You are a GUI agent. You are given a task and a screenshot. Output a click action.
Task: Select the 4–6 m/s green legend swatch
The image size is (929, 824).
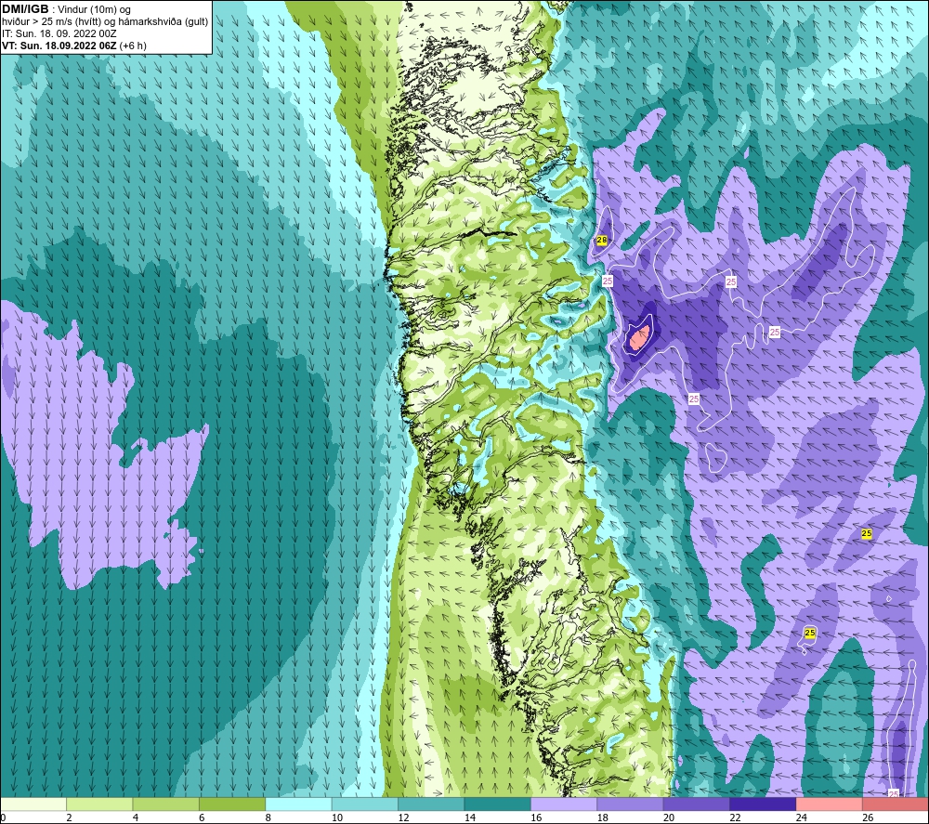pyautogui.click(x=166, y=804)
